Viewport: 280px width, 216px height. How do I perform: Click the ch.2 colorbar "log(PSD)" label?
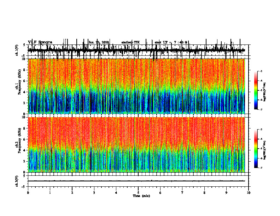[265, 150]
